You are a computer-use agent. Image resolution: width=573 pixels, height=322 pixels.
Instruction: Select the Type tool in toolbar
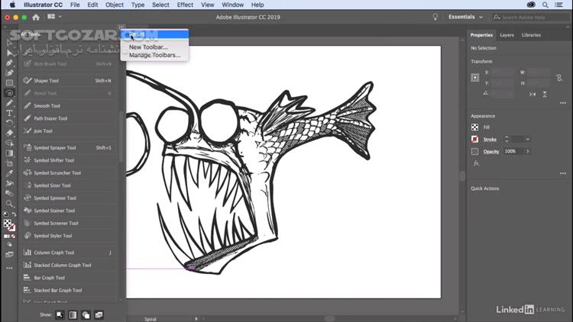tap(9, 113)
